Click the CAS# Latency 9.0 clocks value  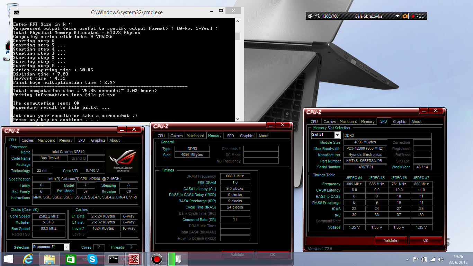coord(235,189)
